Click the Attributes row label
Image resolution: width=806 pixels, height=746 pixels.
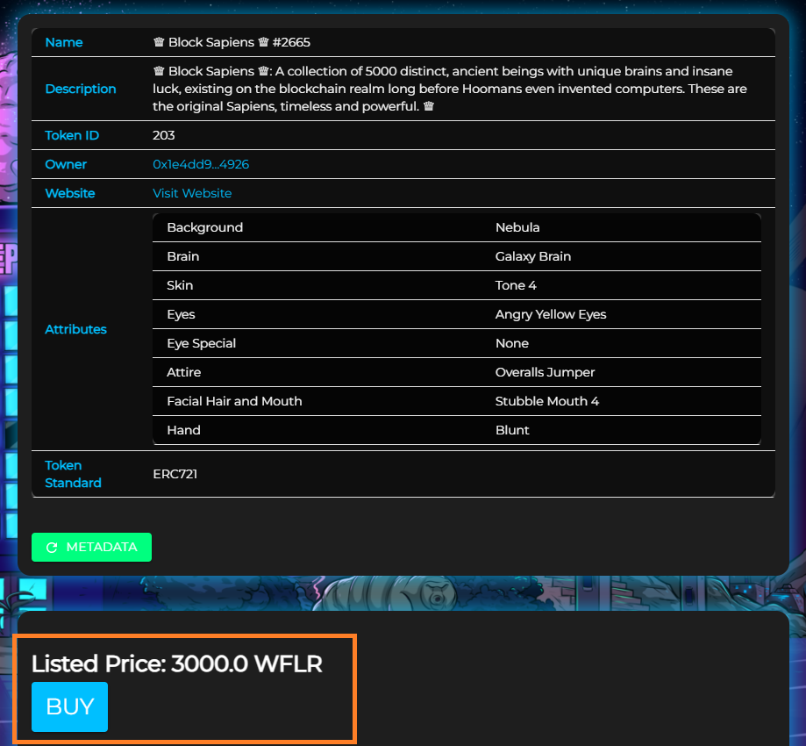tap(75, 329)
